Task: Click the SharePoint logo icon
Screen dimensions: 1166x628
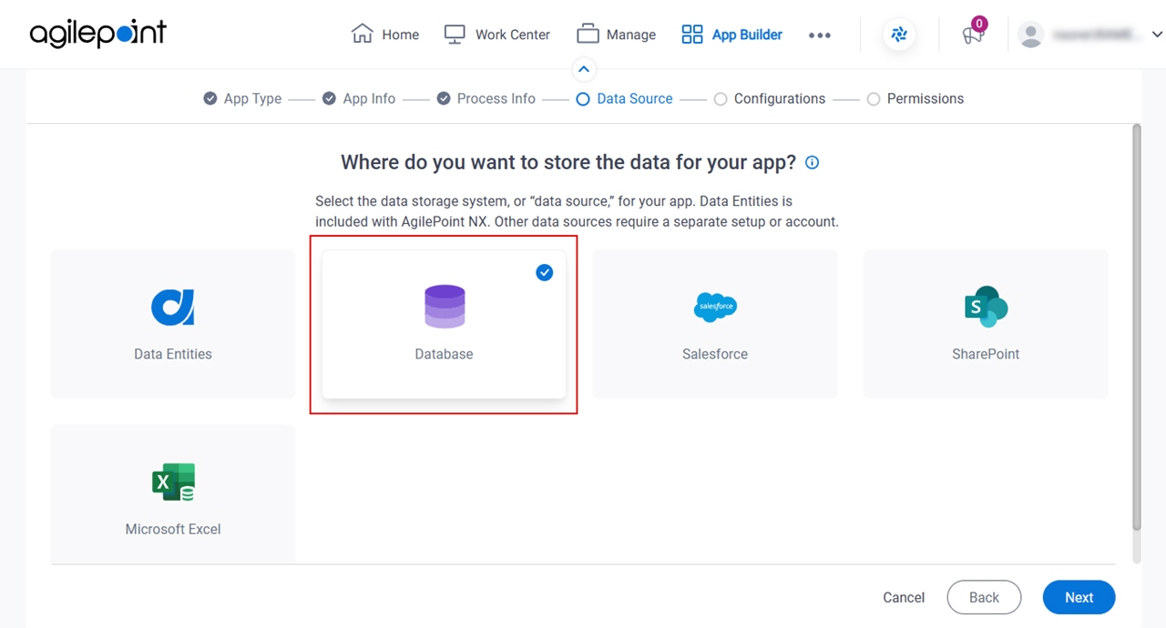Action: click(986, 307)
